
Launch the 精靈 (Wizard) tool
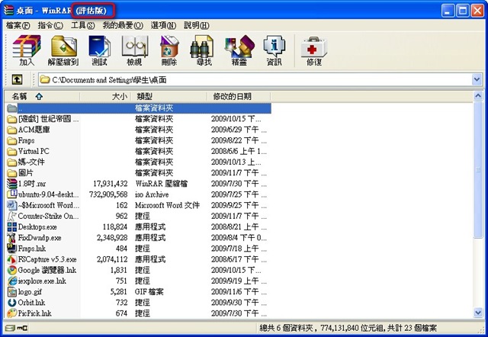[x=239, y=50]
